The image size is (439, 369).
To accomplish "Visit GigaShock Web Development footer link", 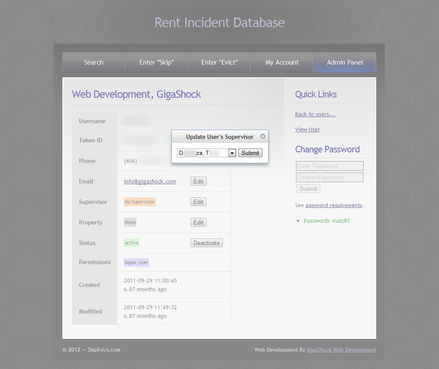I will pos(342,350).
